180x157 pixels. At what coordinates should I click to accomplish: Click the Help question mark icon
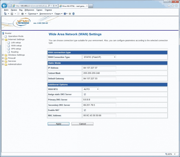click(x=65, y=13)
